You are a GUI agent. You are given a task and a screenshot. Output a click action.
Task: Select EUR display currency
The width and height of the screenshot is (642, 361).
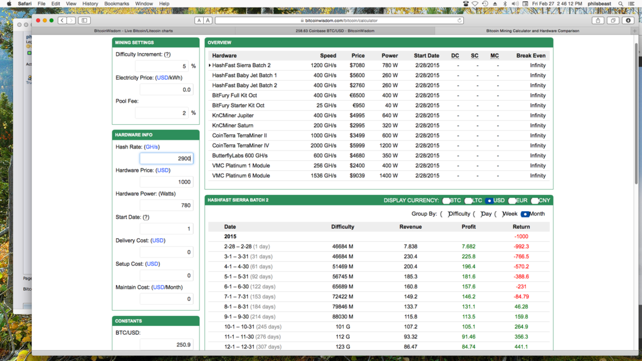(512, 201)
